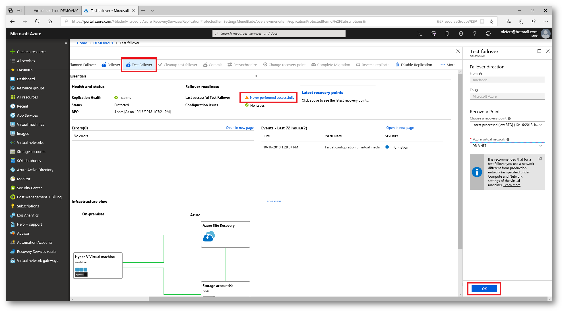Open All services menu

click(23, 61)
